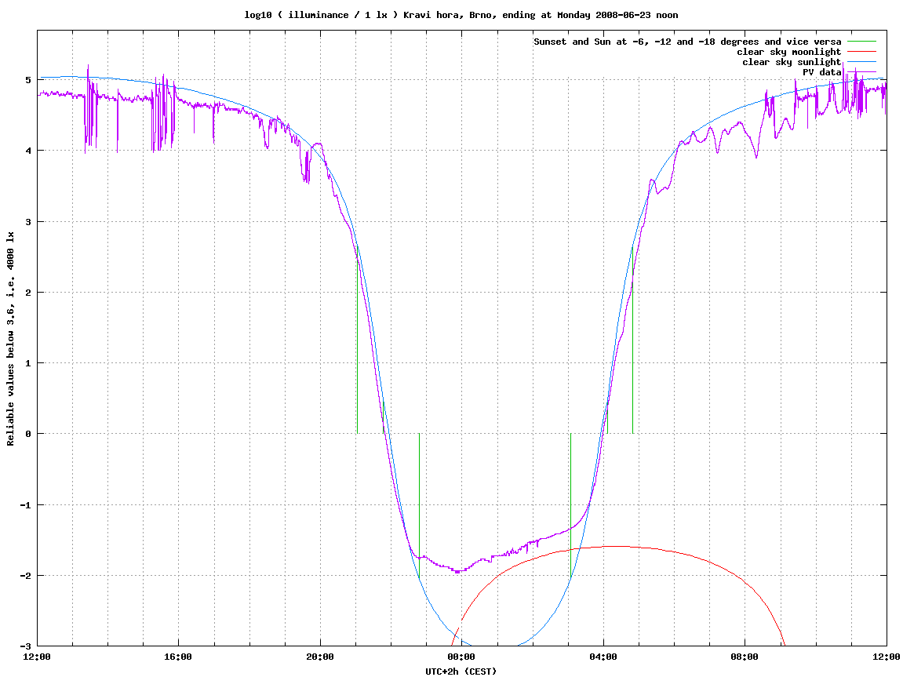Click the 08:00 x-axis tick label

(x=745, y=657)
